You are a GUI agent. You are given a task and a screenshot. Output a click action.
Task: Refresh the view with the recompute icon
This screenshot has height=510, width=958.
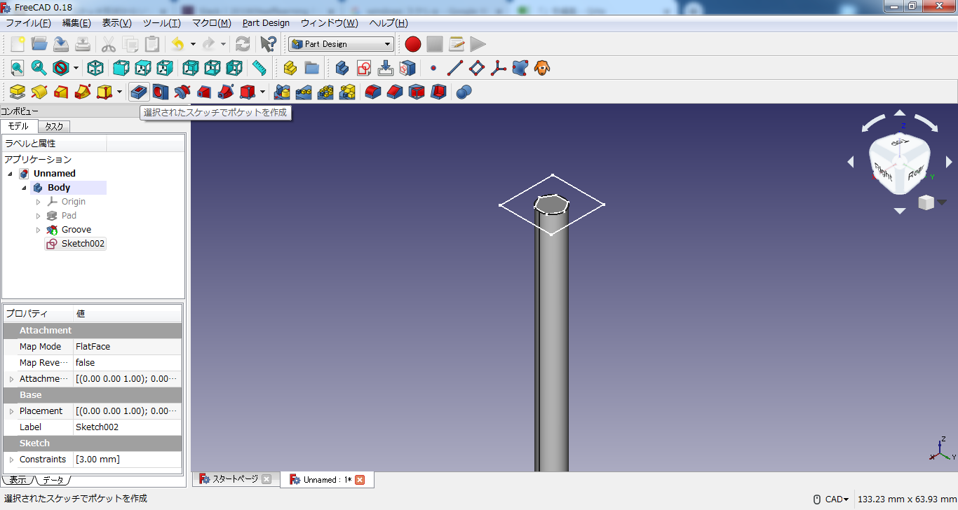point(243,44)
